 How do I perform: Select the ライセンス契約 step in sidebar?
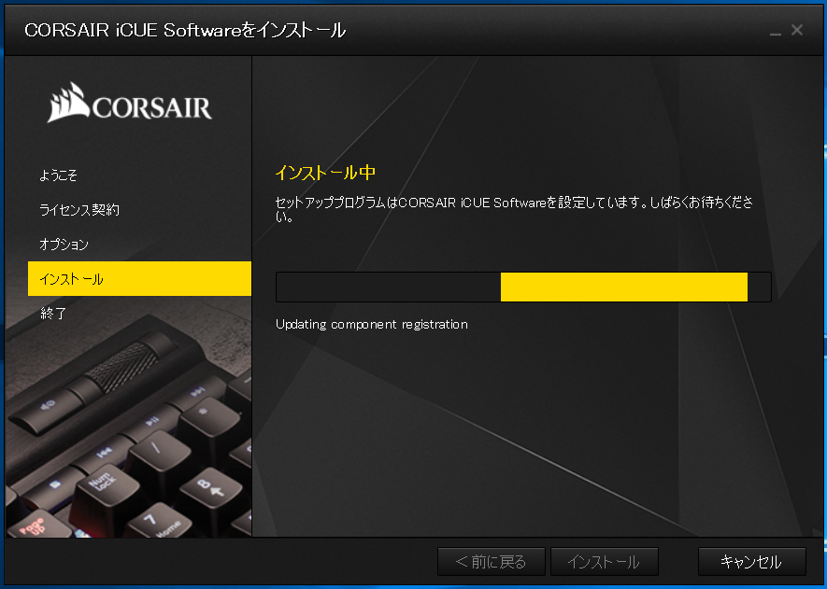[79, 210]
